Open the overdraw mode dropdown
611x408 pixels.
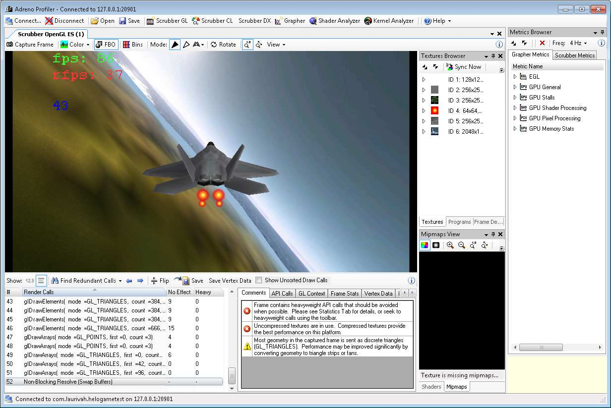click(x=199, y=45)
